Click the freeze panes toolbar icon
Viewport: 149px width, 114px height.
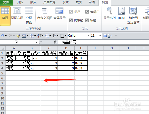click(105, 36)
